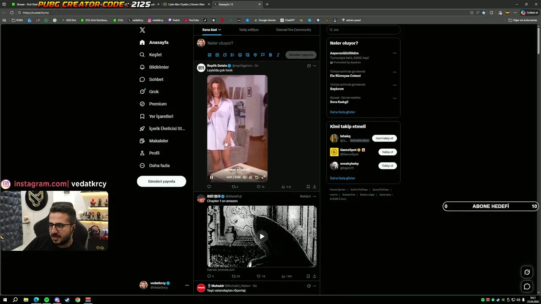Toggle italic formatting in composer
This screenshot has width=541, height=304.
[278, 55]
